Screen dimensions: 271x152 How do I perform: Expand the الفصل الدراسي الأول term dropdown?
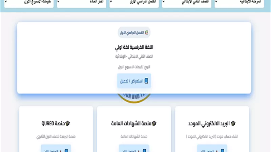134,3
